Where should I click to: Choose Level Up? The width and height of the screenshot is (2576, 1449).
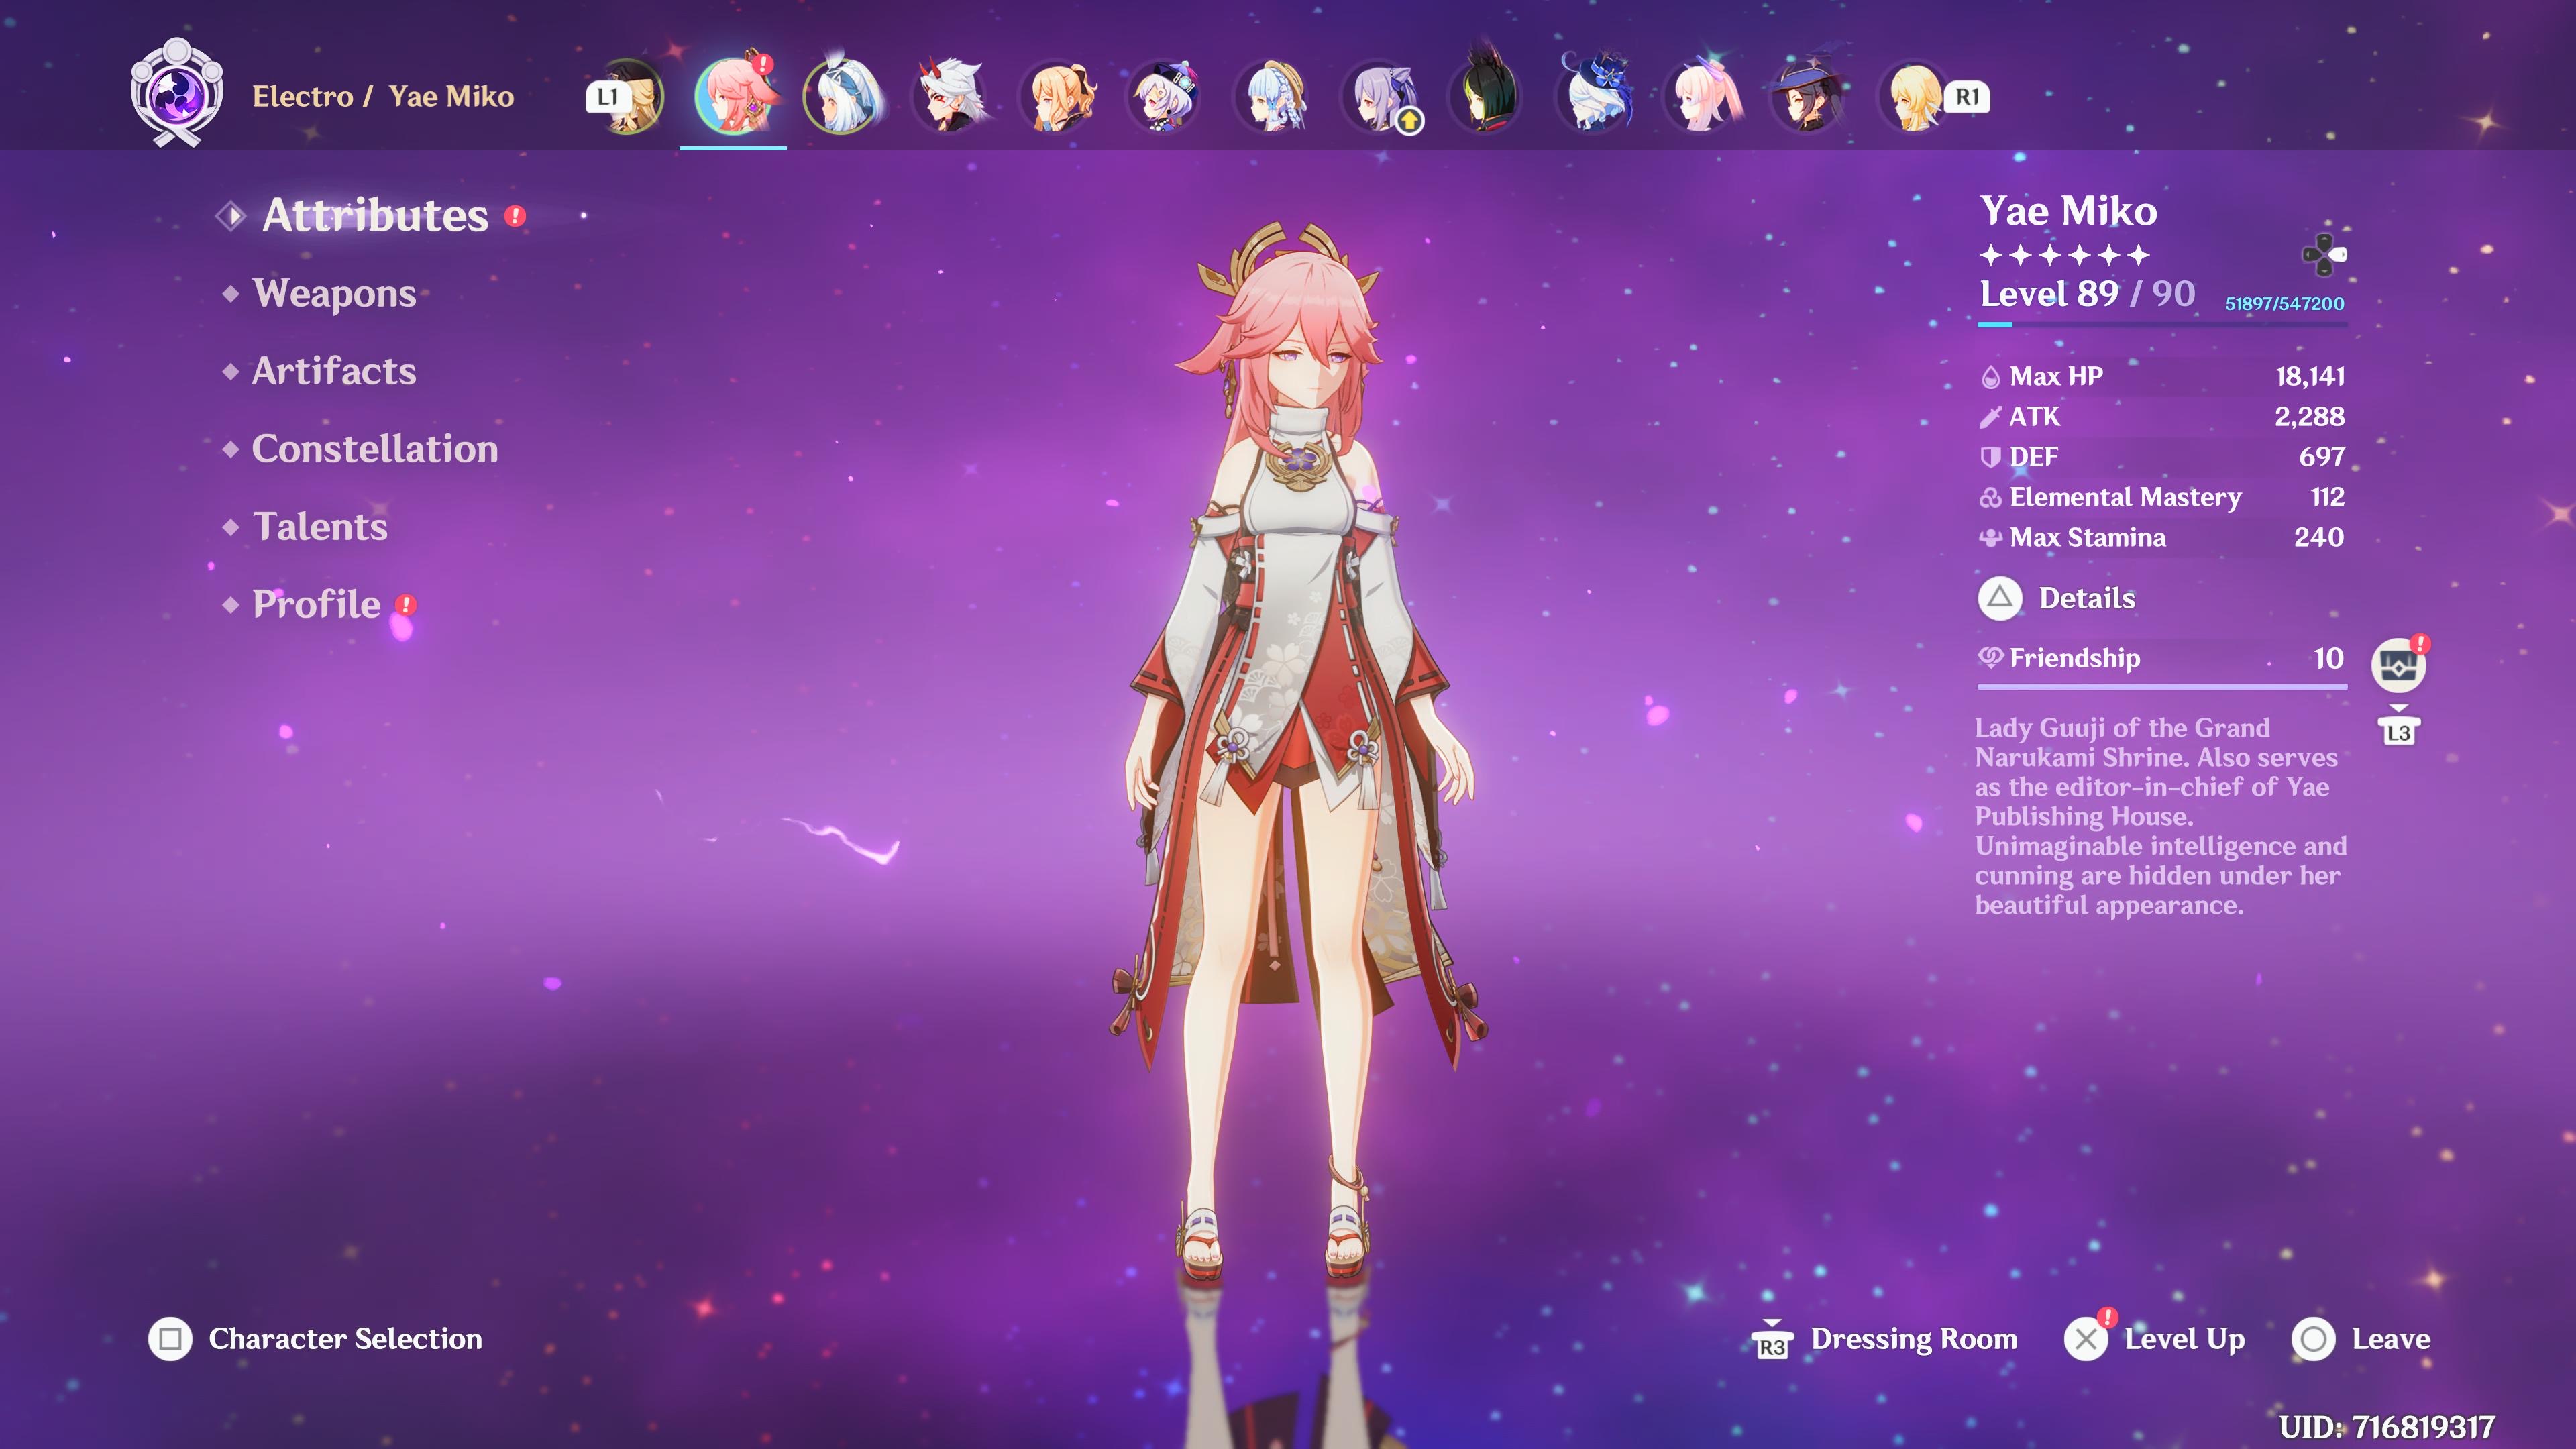tap(2185, 1339)
